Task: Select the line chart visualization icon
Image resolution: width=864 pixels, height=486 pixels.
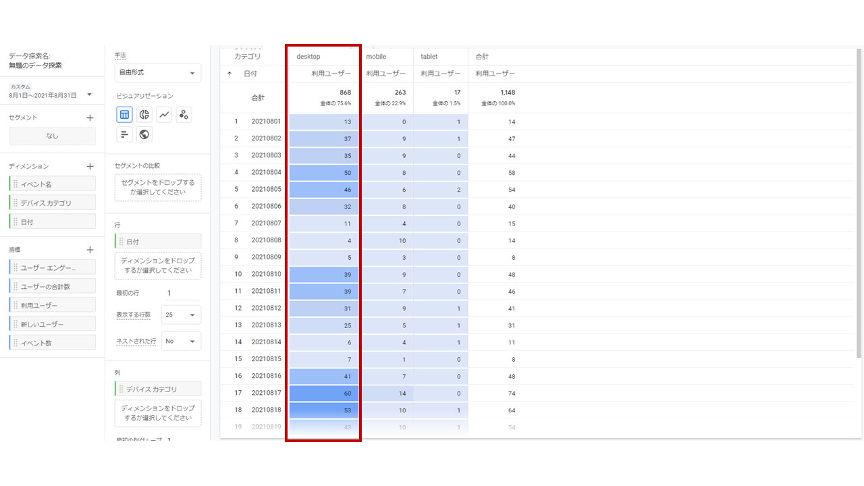Action: pos(163,114)
